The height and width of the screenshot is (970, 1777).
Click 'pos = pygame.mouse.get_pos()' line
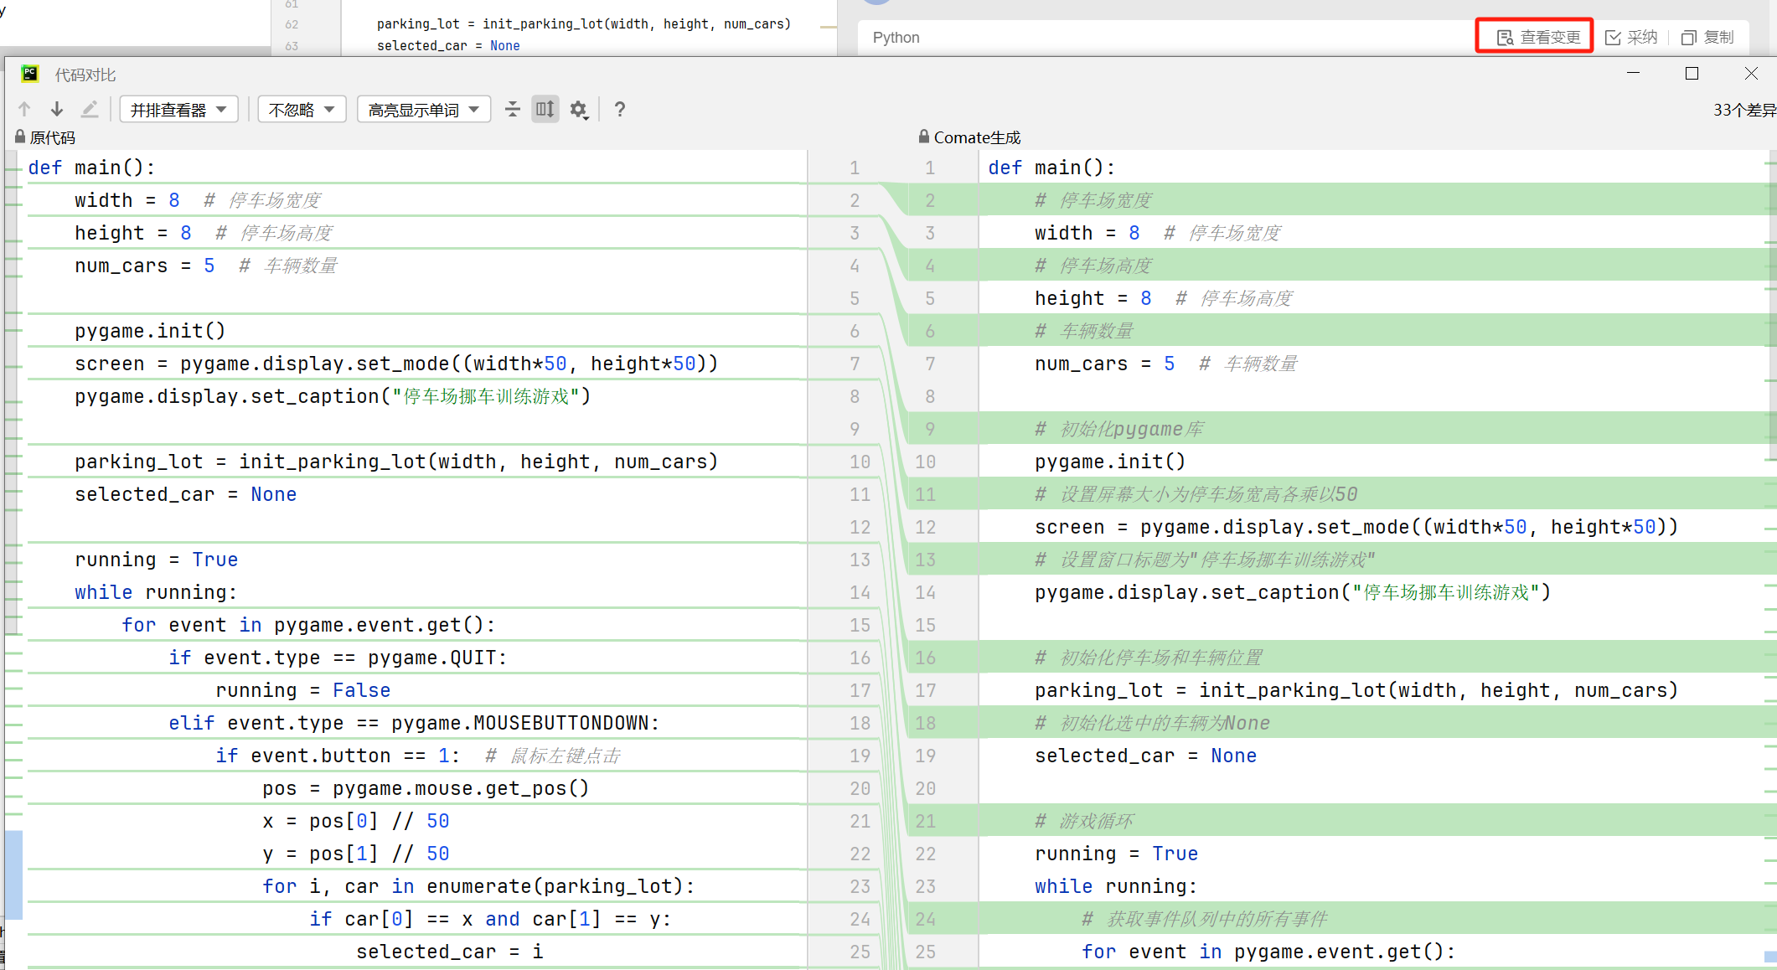[x=426, y=788]
